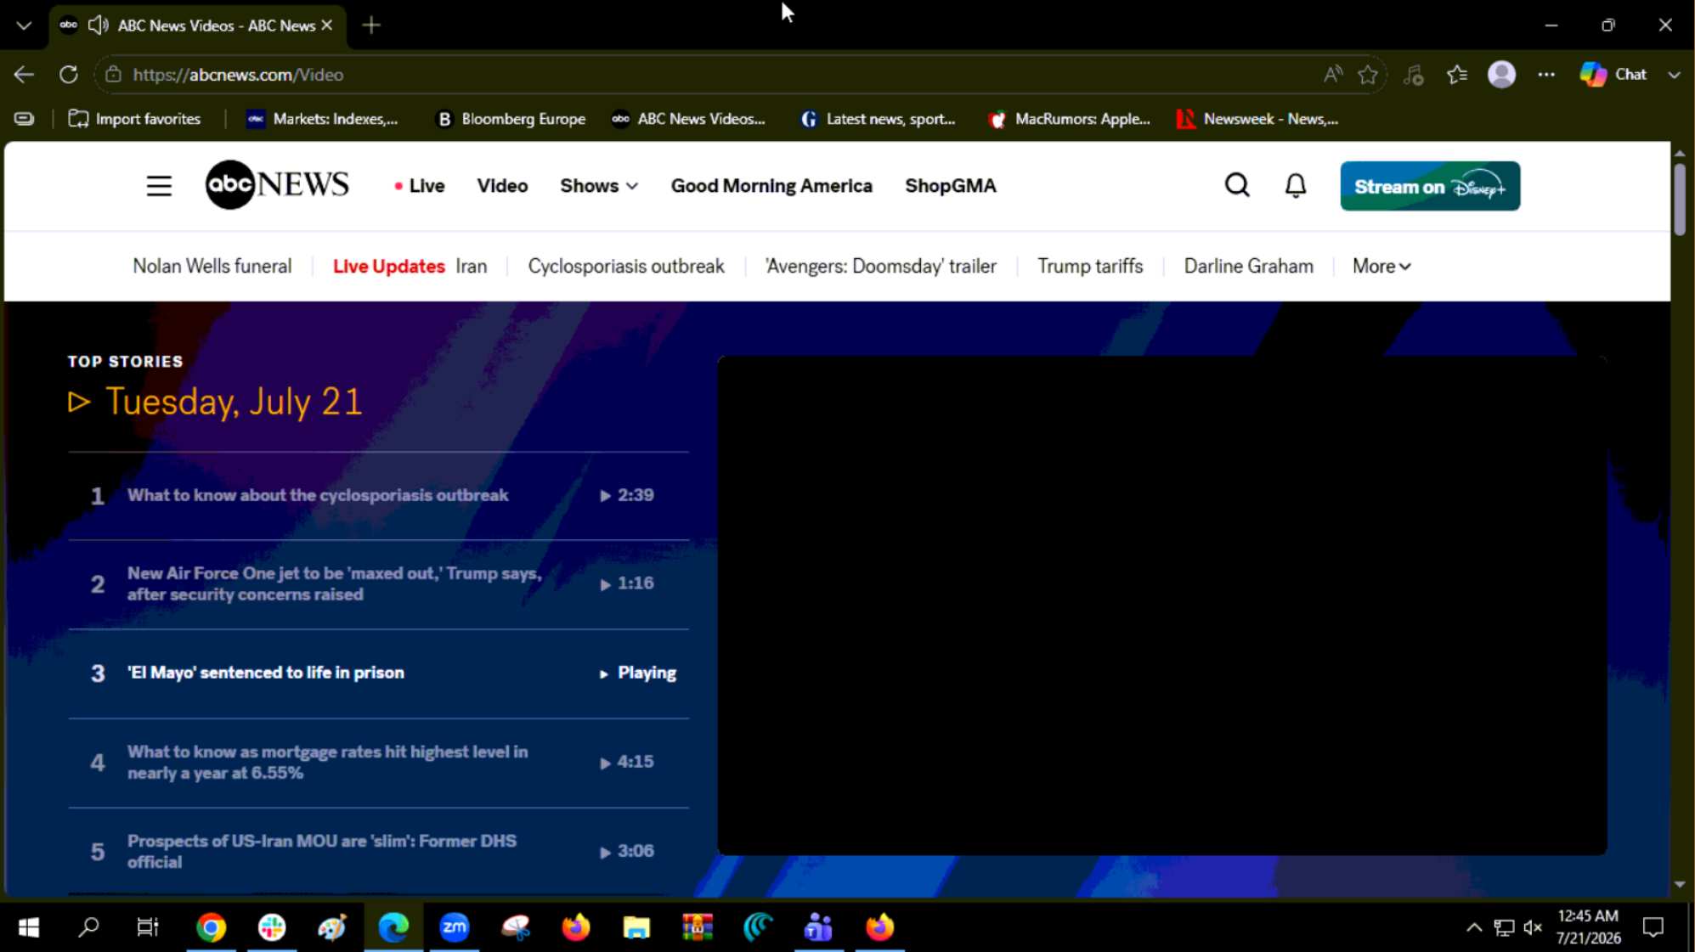Open MacRumors: Apple bookmark
Viewport: 1695px width, 952px height.
(x=1070, y=120)
